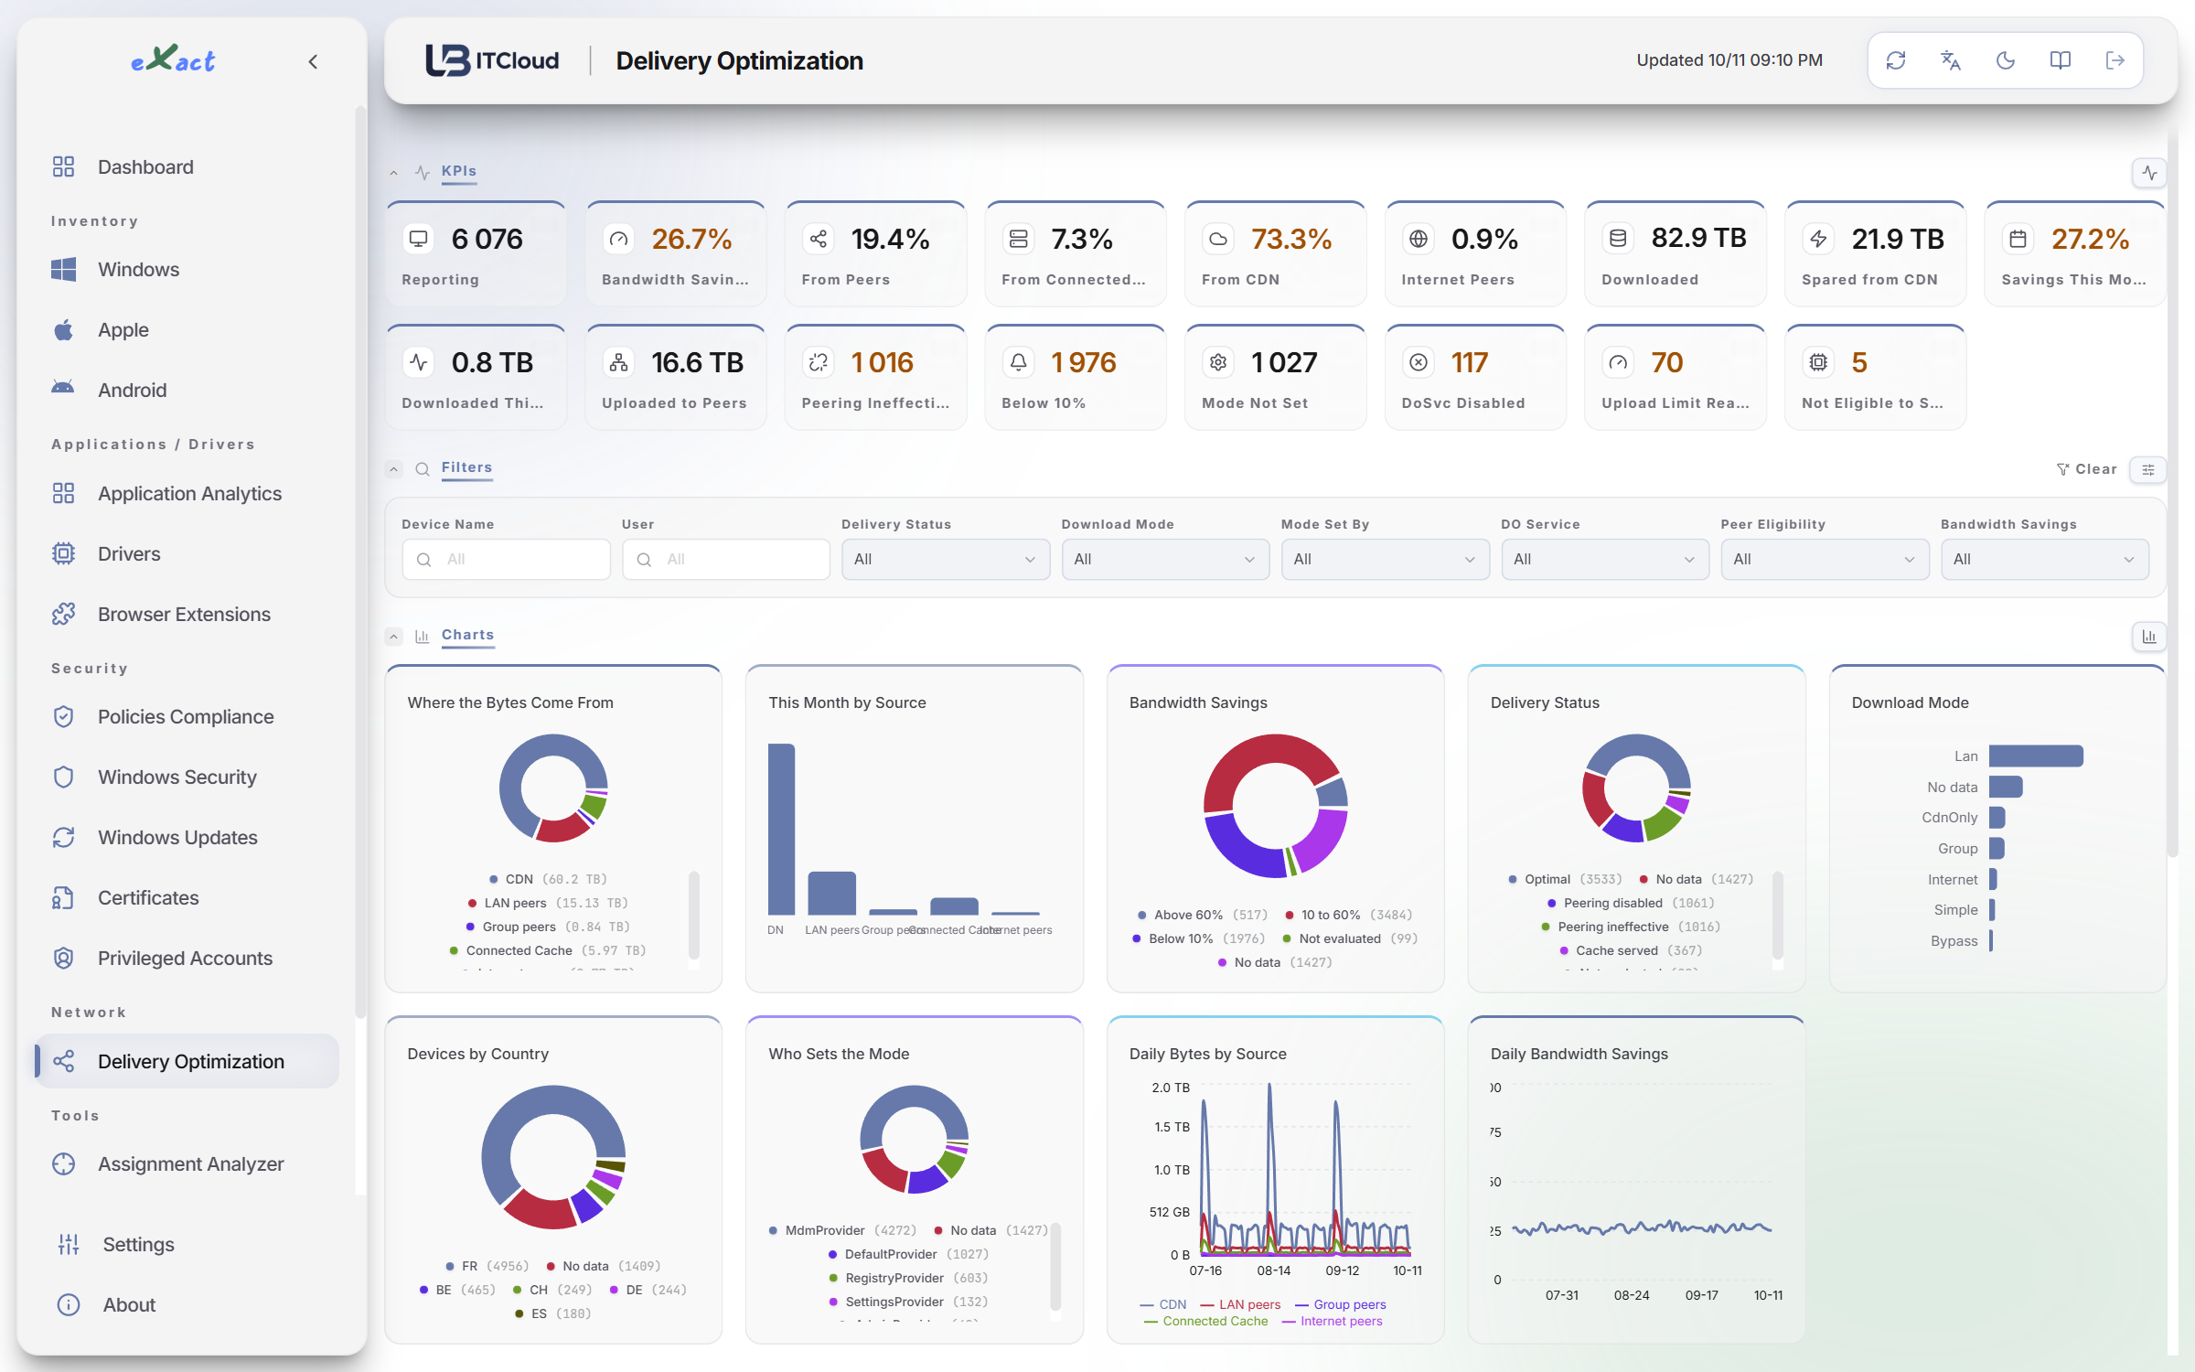Screen dimensions: 2195x1372
Task: Open the language translation icon
Action: click(1951, 60)
